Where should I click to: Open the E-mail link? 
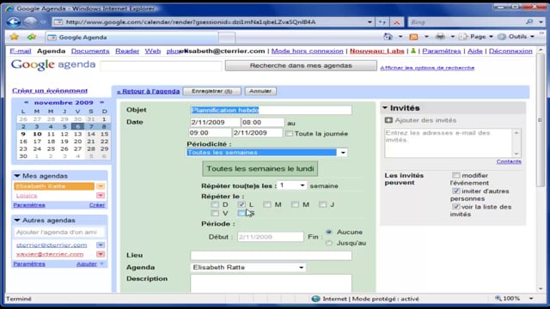tap(21, 51)
